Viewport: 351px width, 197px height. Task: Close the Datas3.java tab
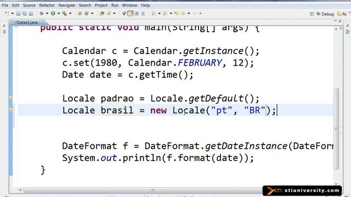pos(42,22)
